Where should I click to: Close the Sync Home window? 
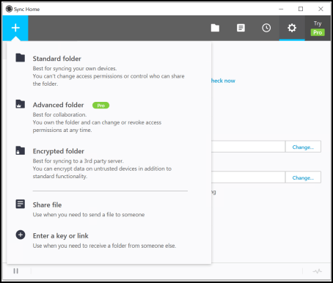click(321, 9)
